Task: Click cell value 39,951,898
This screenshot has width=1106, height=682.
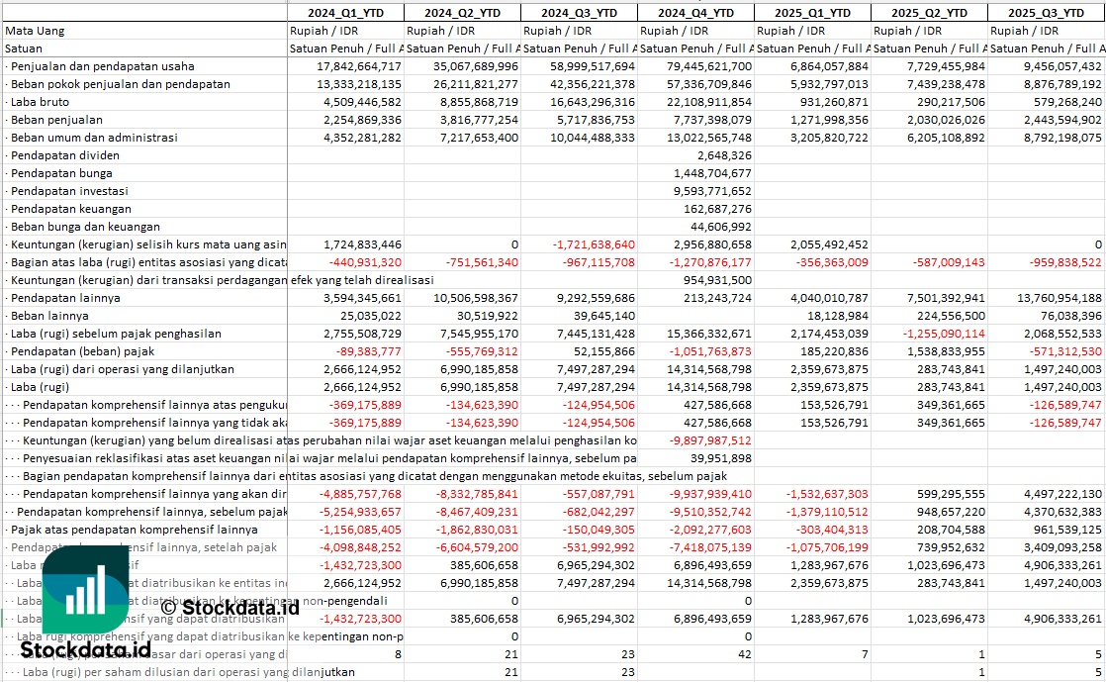Action: pos(721,458)
